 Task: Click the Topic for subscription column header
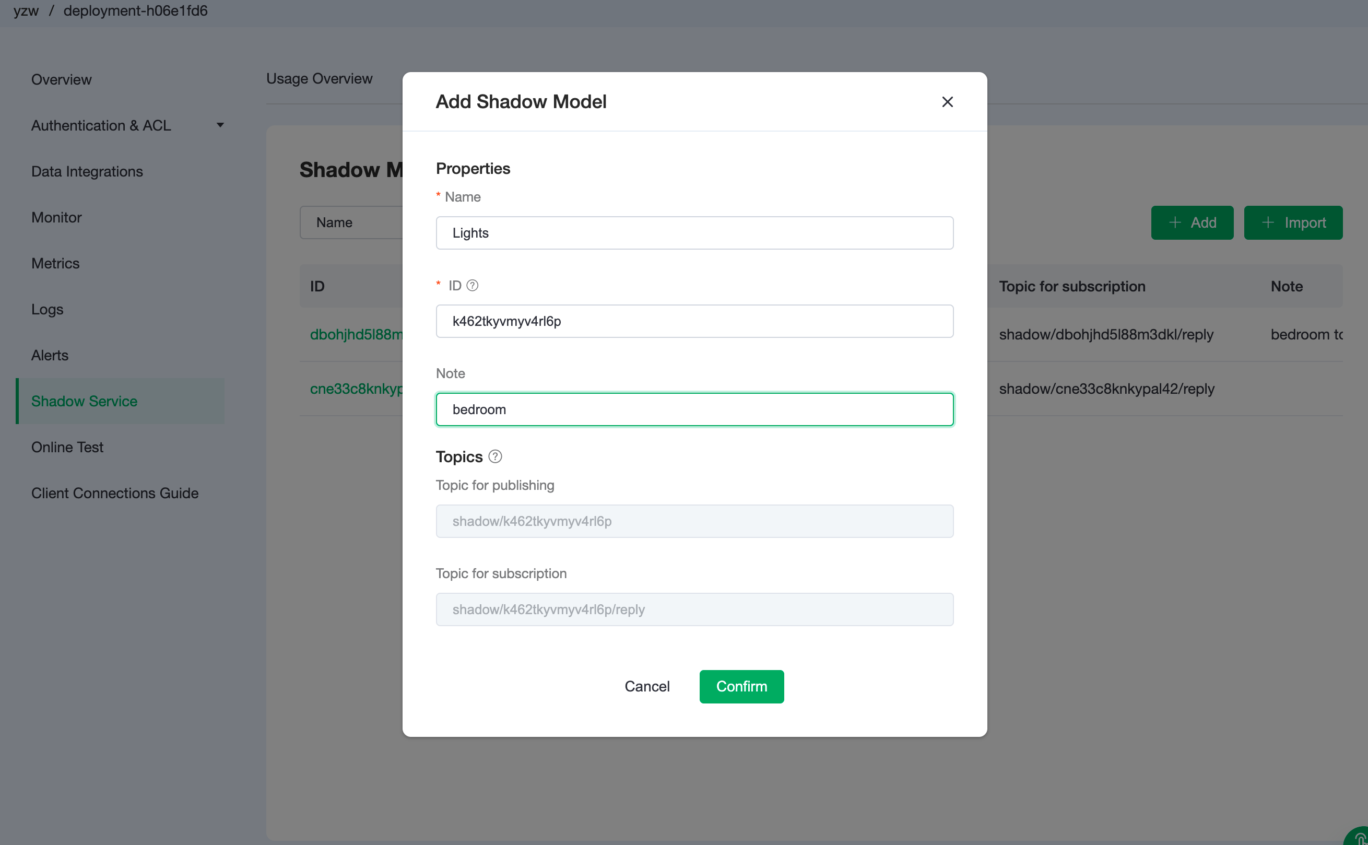click(1072, 286)
